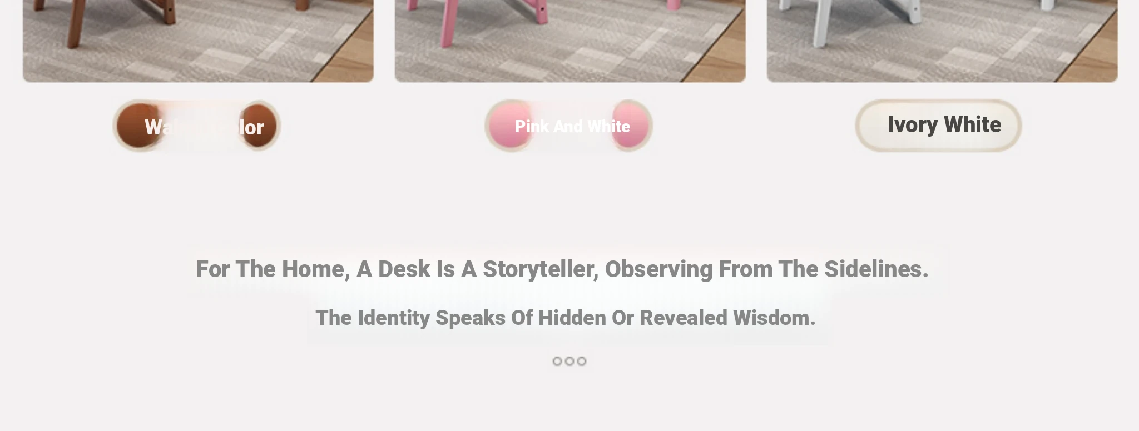Click right brown circle of Walnut pill
Screen dimensions: 1139x431
pyautogui.click(x=258, y=126)
